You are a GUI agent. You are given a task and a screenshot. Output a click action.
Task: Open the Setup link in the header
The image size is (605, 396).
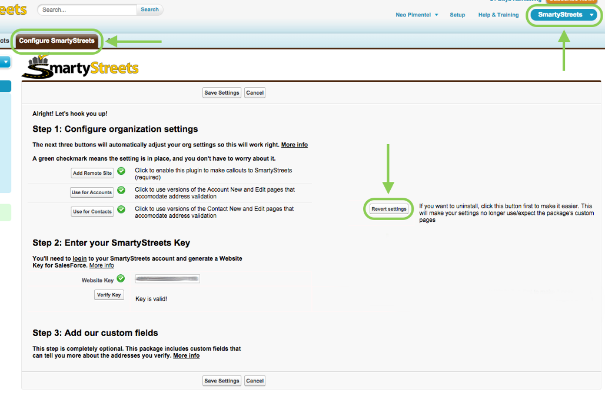[457, 15]
